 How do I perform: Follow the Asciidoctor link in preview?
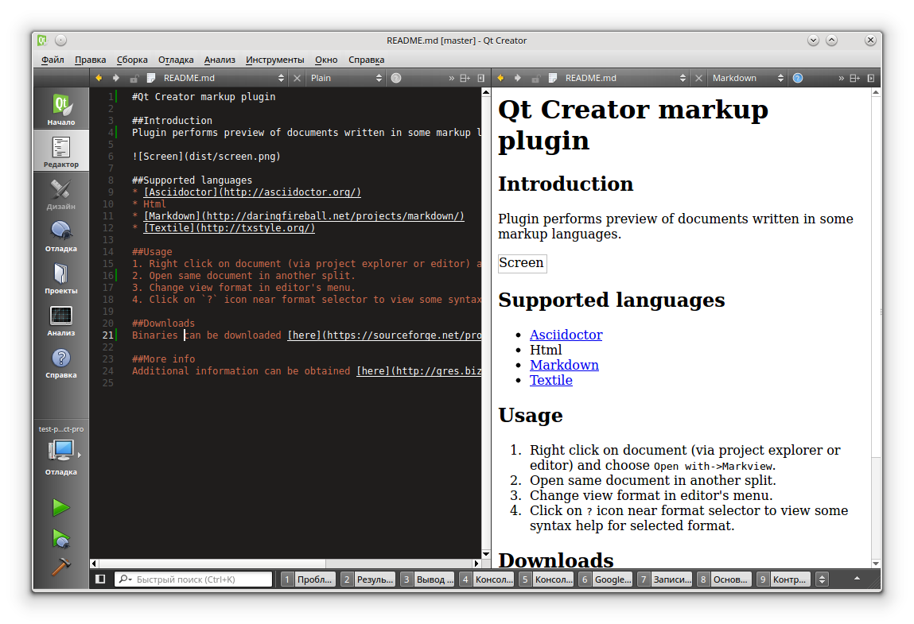[x=566, y=335]
